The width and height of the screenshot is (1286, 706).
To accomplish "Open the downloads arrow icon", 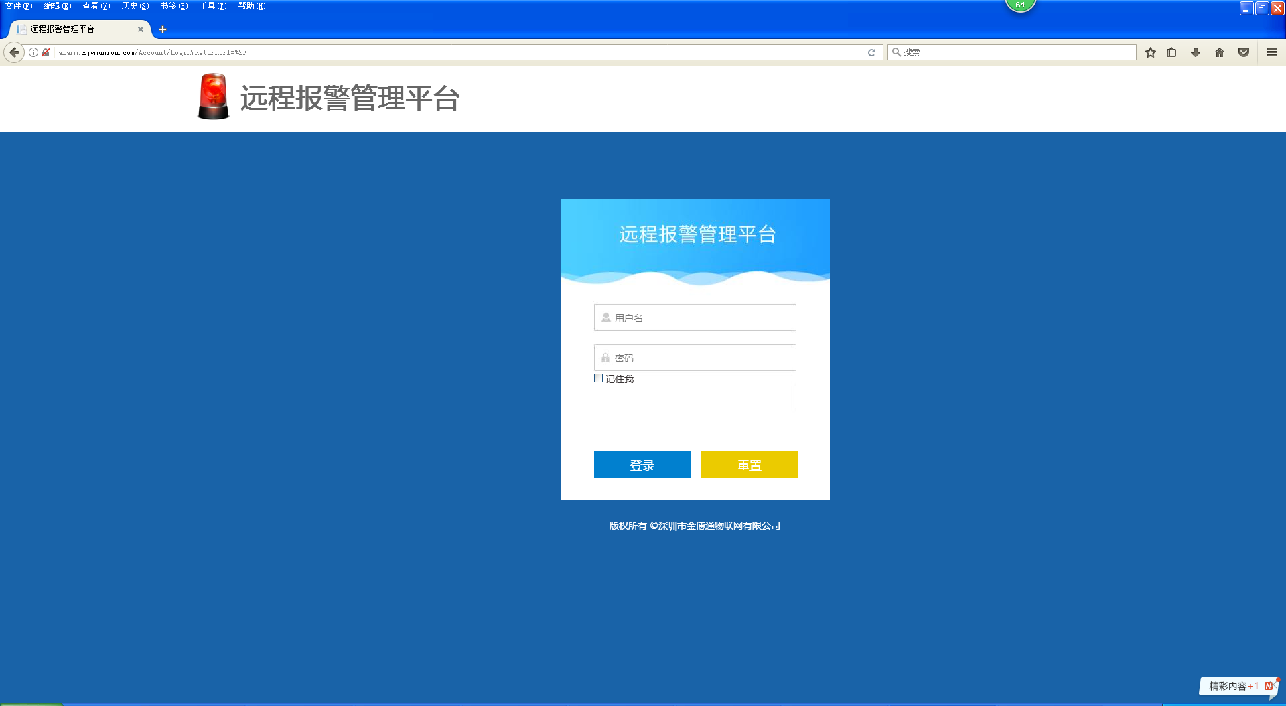I will pos(1196,52).
